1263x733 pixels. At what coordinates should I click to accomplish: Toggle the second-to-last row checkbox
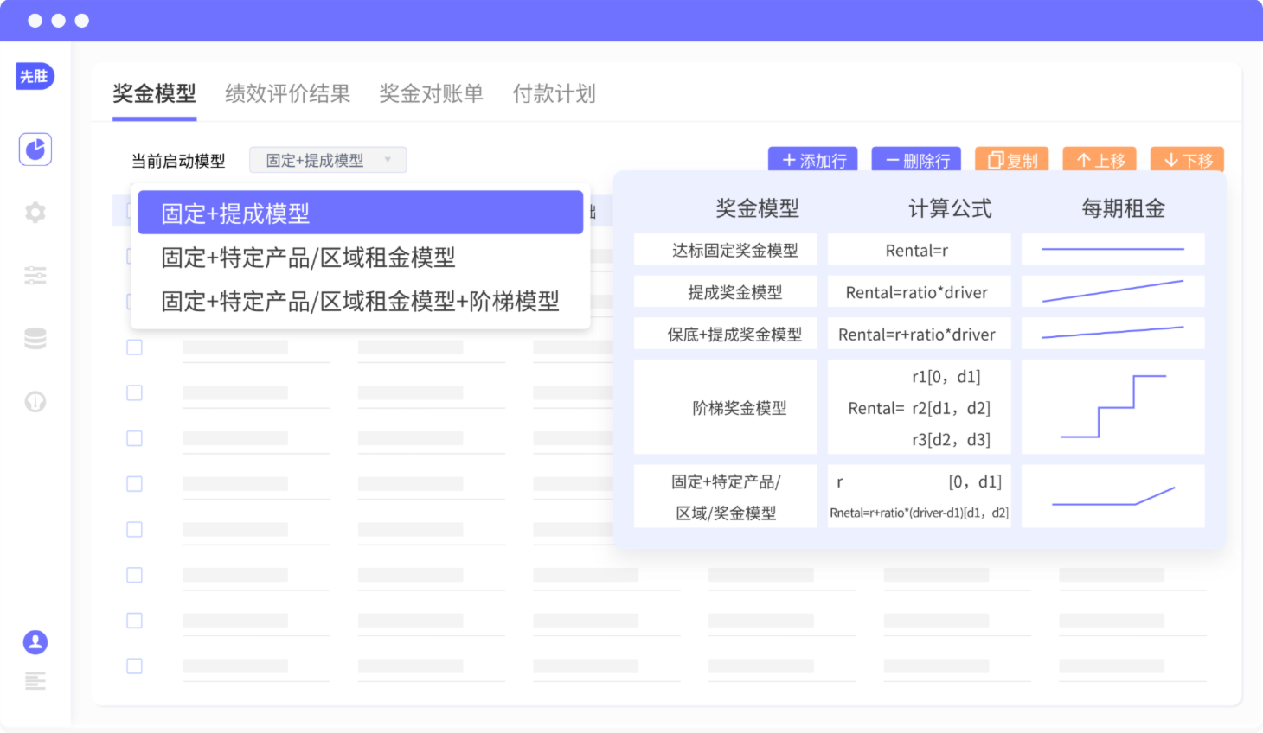(x=134, y=621)
